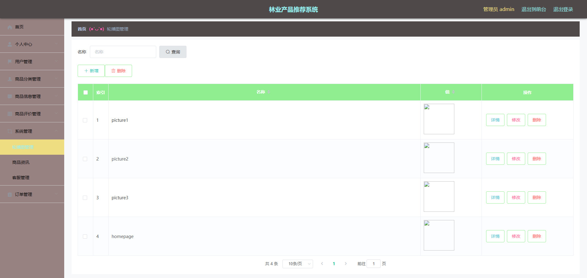The height and width of the screenshot is (278, 587).
Task: Click 删除 for homepage row
Action: coord(537,236)
